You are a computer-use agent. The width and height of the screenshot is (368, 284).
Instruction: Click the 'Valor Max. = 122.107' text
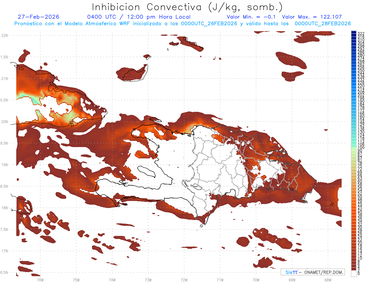312,17
